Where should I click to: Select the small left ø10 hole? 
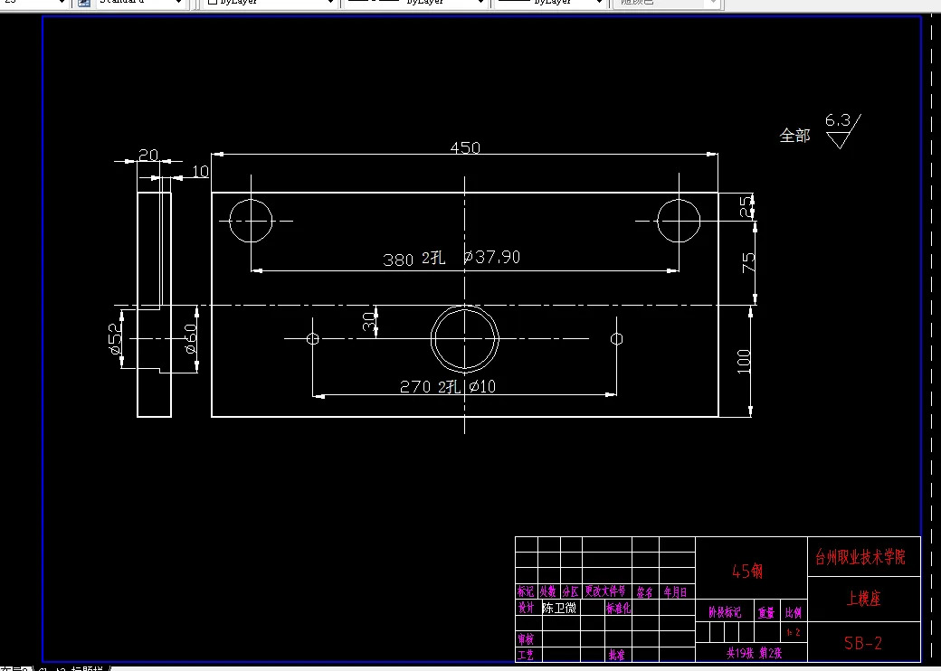[313, 339]
